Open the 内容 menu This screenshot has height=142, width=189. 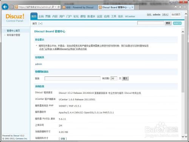55,16
